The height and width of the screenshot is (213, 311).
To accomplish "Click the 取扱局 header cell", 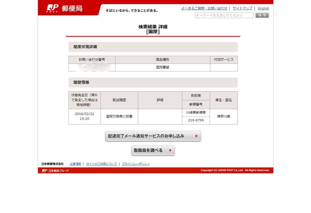I will [196, 96].
